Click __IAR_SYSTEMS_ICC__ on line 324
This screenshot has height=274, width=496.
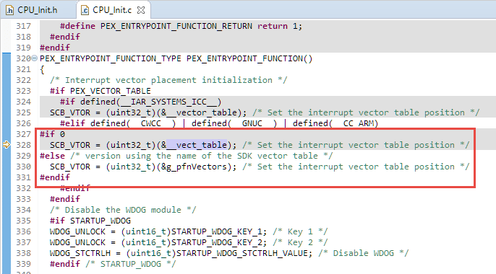pyautogui.click(x=168, y=102)
